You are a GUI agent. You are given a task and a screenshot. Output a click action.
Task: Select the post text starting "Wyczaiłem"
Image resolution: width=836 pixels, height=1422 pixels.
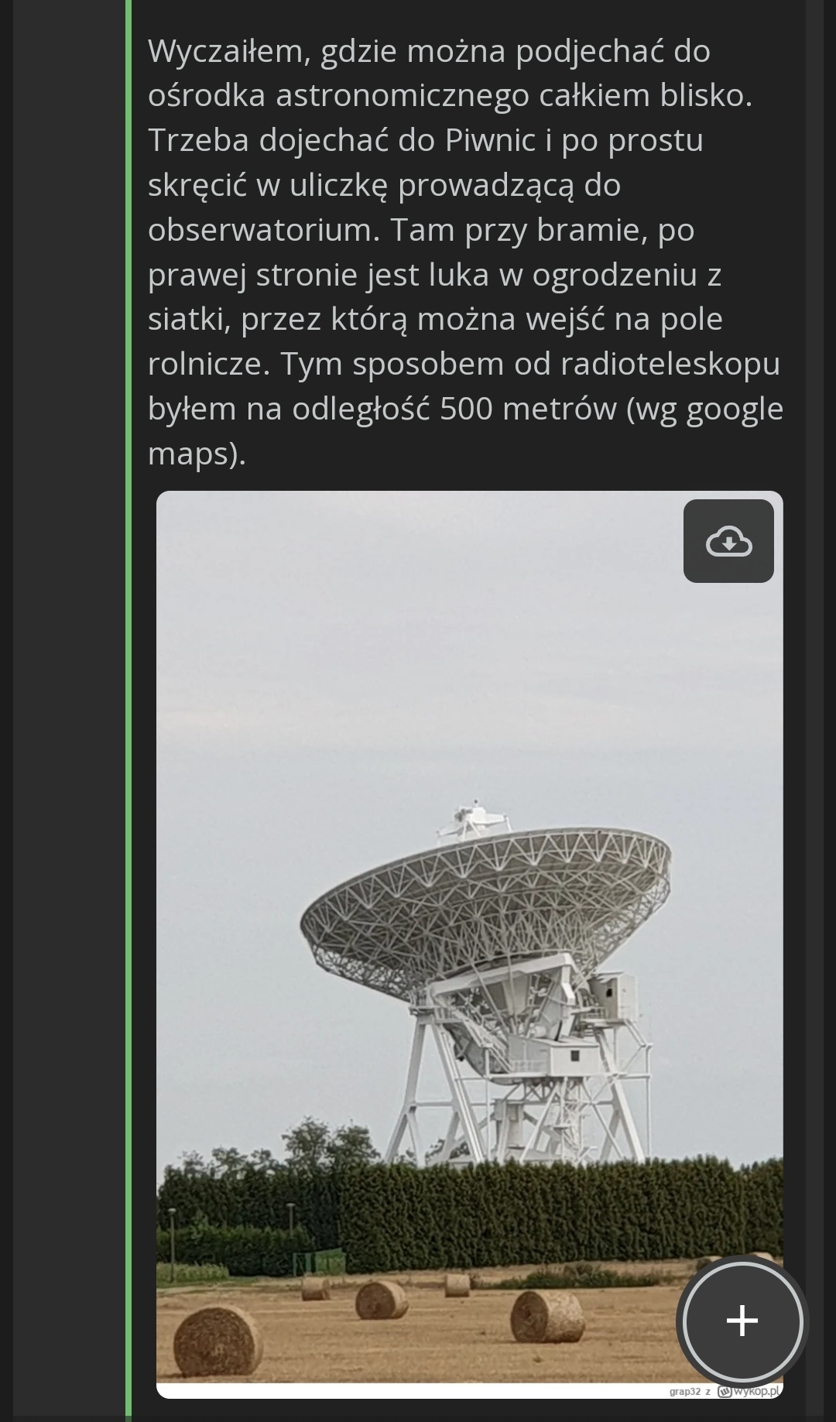pos(465,252)
